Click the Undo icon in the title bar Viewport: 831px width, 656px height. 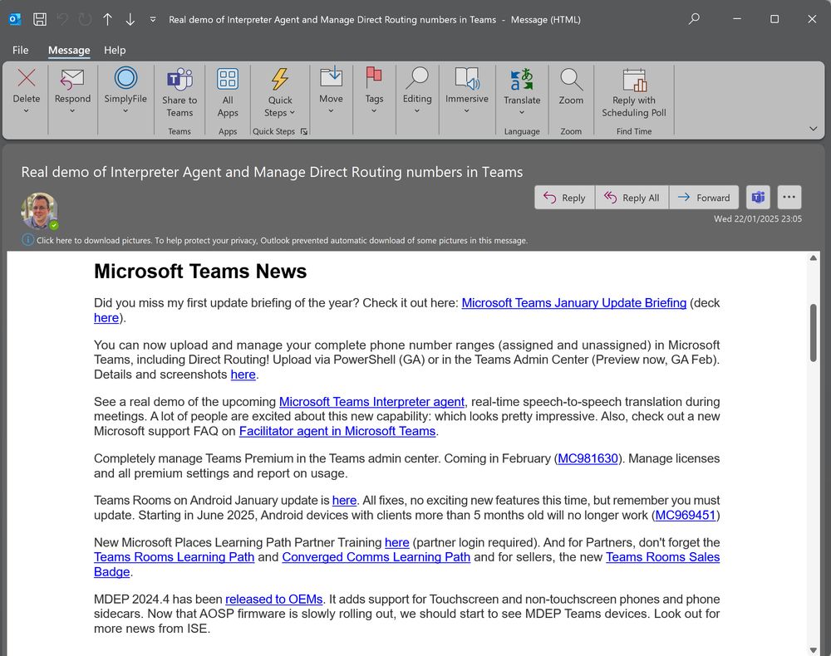coord(63,20)
